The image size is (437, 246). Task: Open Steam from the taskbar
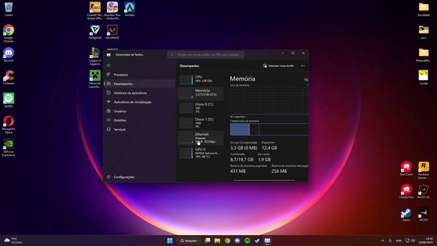click(x=257, y=241)
